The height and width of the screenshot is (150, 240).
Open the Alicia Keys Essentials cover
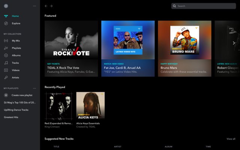pos(90,106)
